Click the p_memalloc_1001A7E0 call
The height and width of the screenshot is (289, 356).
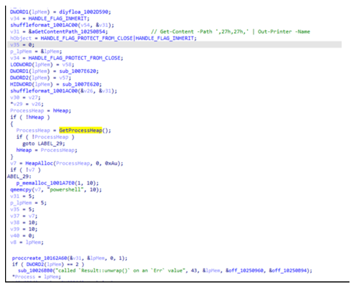[46, 184]
